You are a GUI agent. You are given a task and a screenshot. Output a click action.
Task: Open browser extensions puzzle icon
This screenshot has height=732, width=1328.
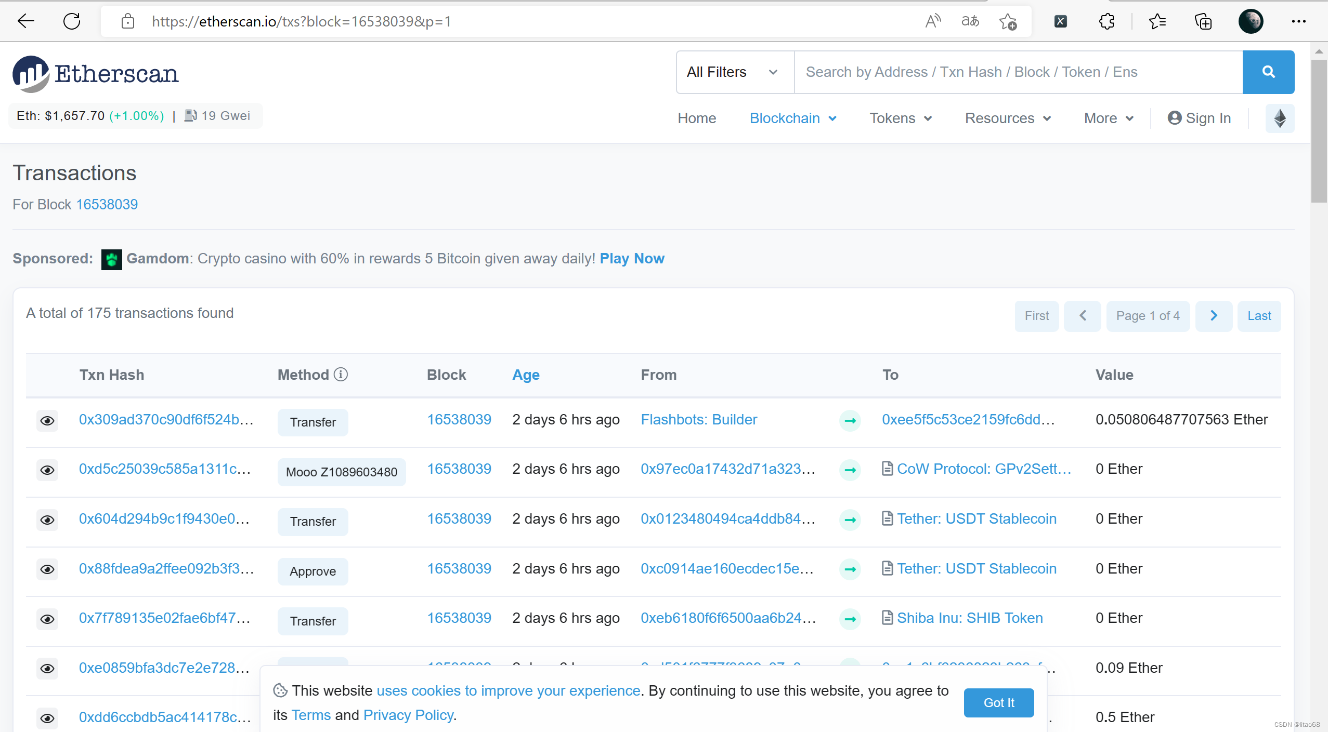(x=1106, y=21)
